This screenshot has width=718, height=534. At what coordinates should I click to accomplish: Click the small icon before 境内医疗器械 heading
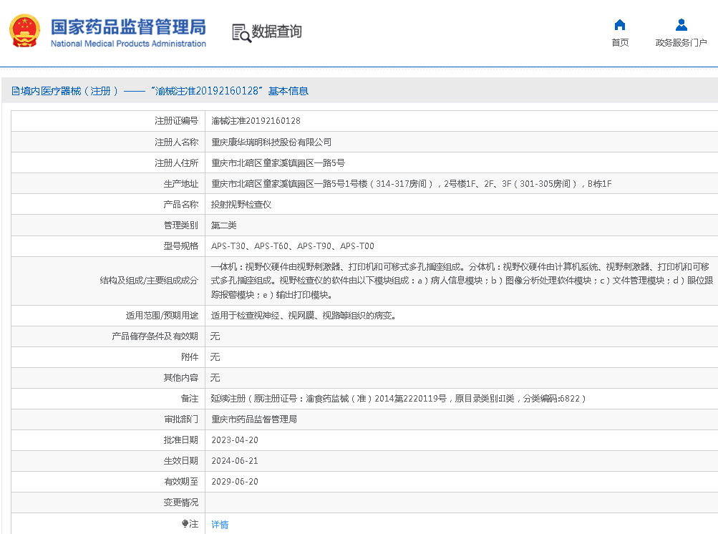[x=15, y=92]
